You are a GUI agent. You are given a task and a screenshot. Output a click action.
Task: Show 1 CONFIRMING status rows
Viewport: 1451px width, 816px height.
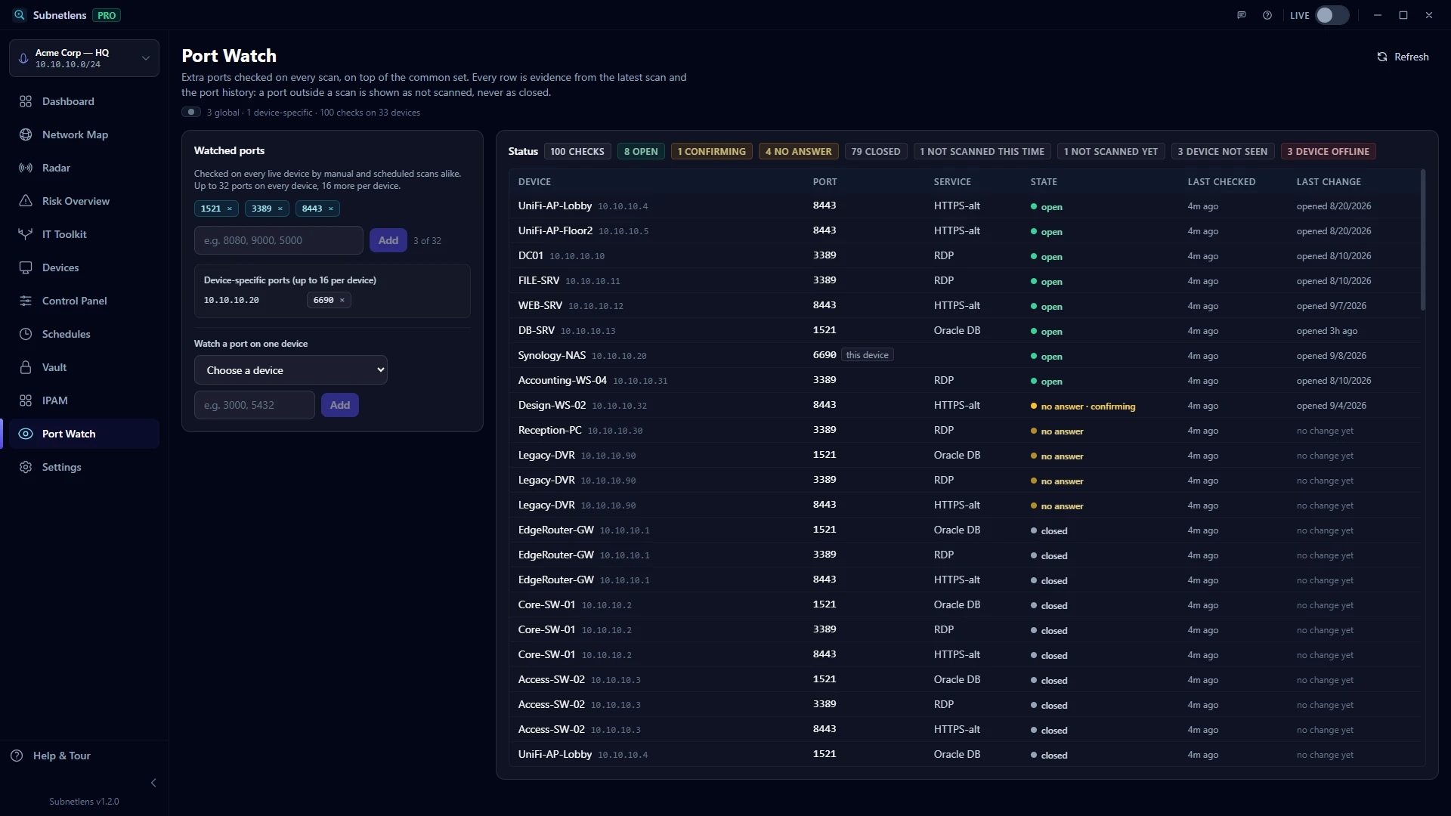(711, 151)
